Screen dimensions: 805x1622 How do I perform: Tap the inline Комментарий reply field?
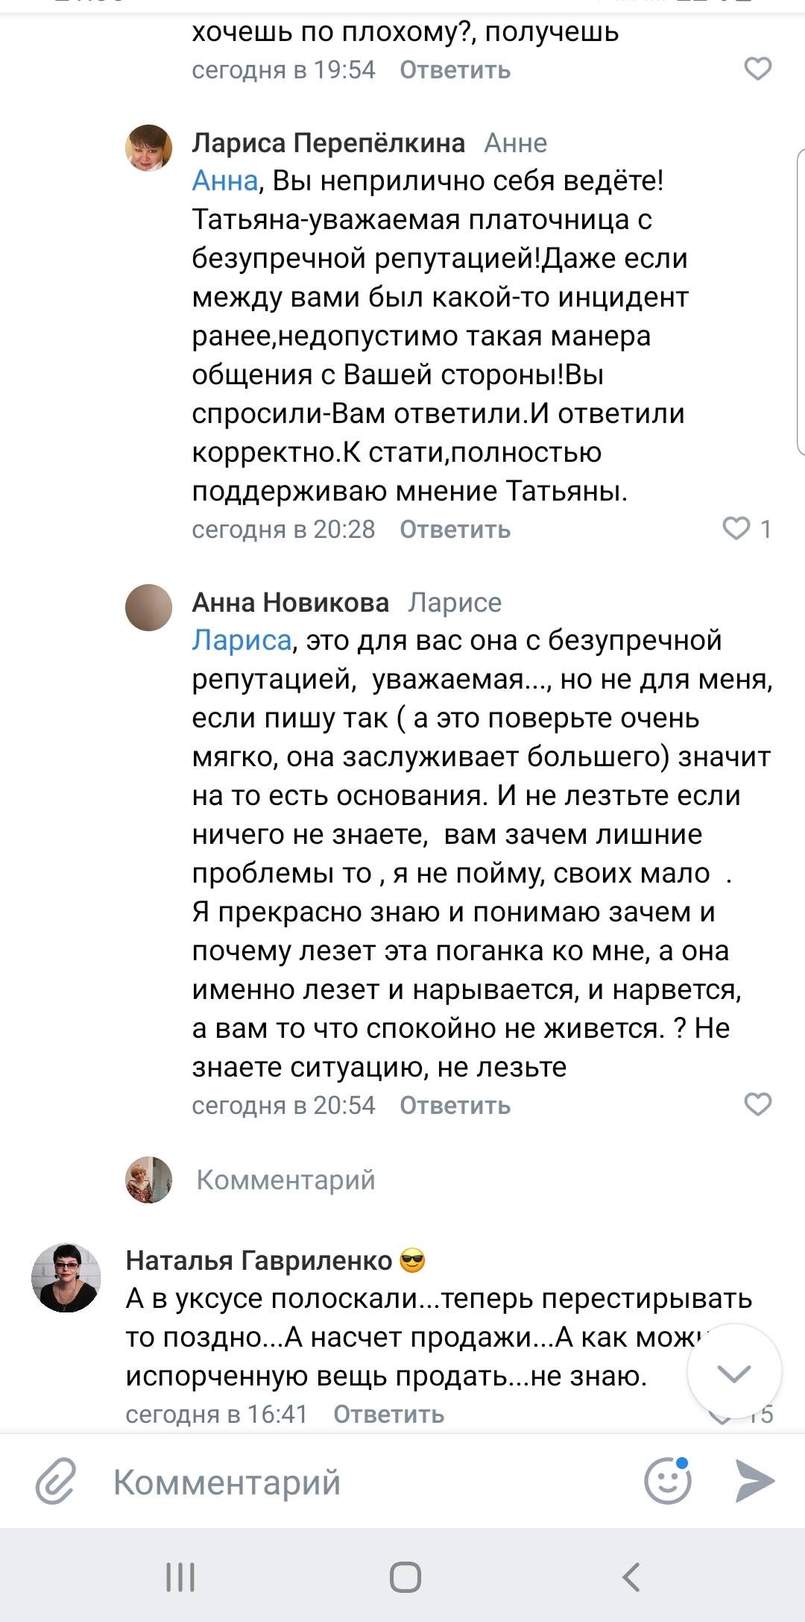285,1180
